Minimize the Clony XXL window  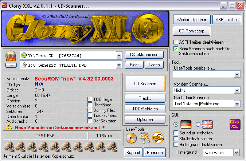pyautogui.click(x=223, y=6)
